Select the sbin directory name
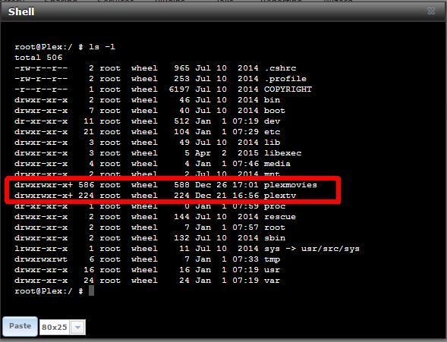This screenshot has width=447, height=342. coord(275,238)
